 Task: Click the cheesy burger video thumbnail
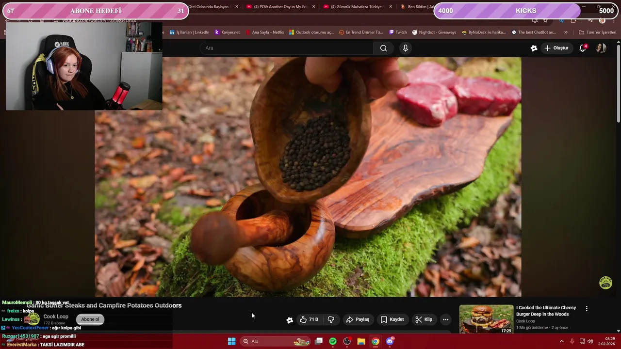(486, 319)
